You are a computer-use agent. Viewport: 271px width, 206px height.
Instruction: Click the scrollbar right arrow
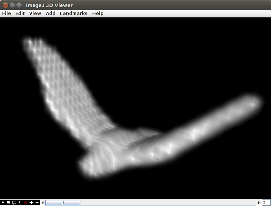(259, 203)
